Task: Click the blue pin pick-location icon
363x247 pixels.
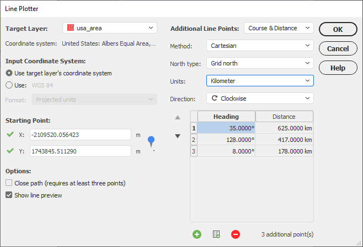Action: pyautogui.click(x=151, y=141)
